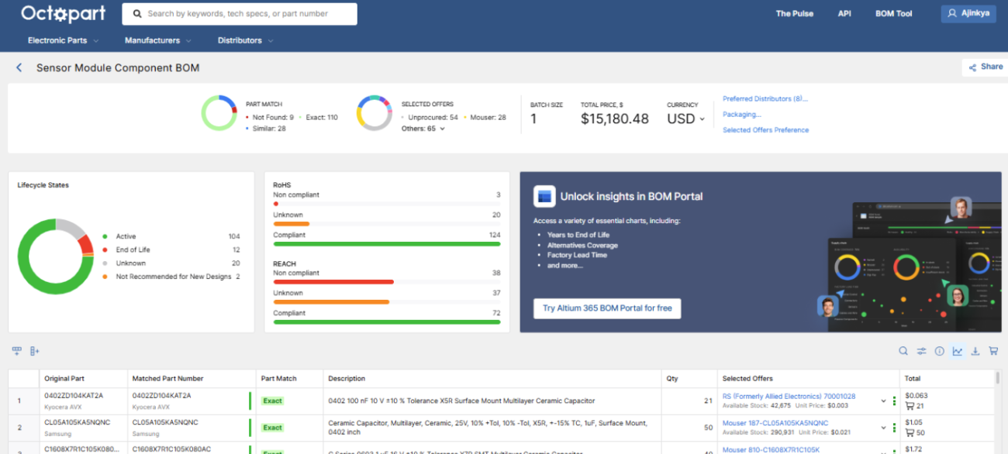Share the Sensor Module Component BOM

point(985,67)
